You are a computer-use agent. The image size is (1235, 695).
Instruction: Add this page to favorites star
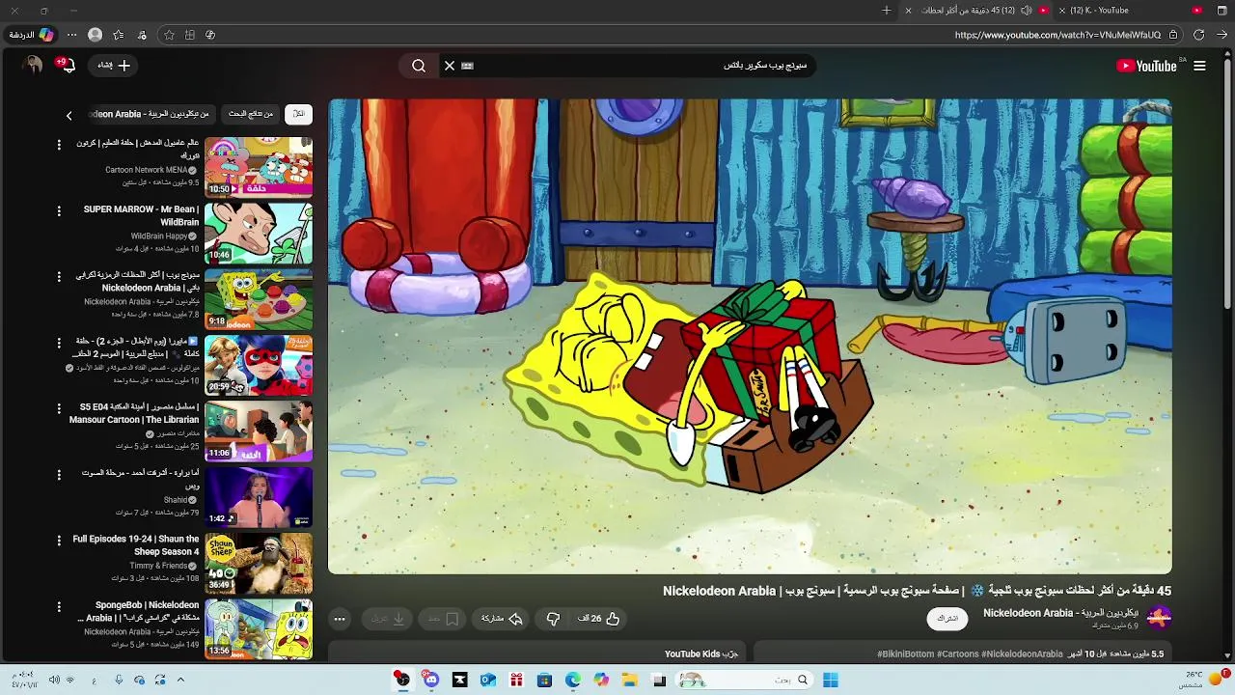pos(169,35)
